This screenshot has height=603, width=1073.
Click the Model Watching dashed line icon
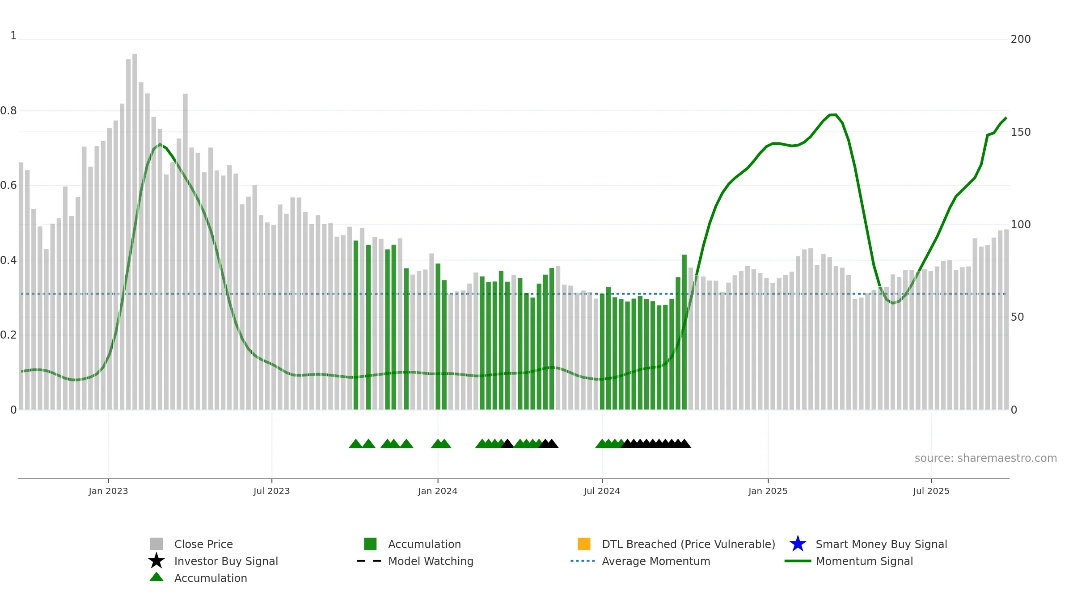369,561
